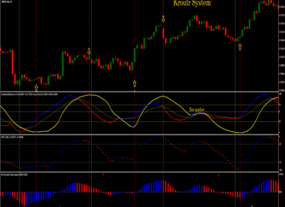Click the leftmost yellow up arrow below the candles
Image resolution: width=285 pixels, height=207 pixels.
coord(36,88)
